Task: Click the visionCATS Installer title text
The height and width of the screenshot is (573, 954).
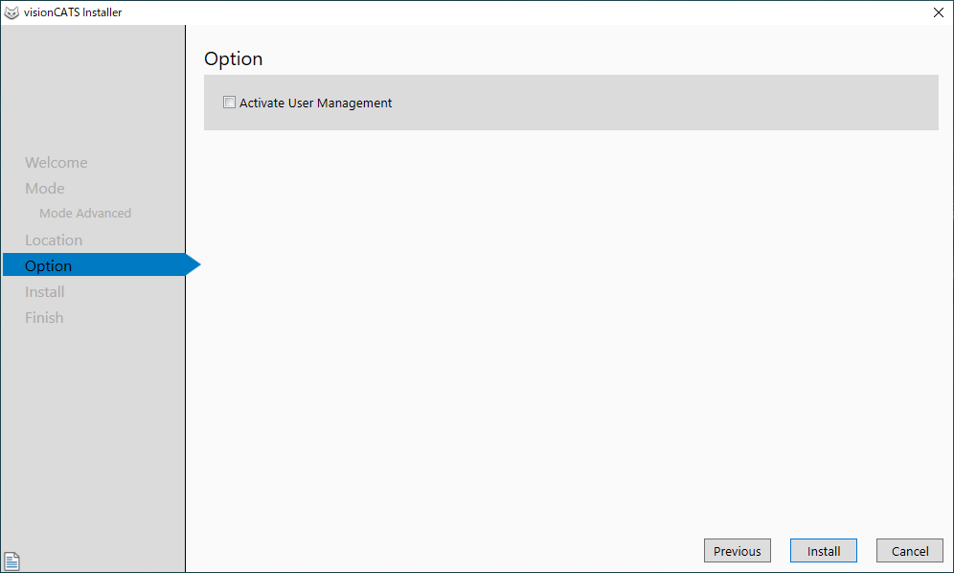Action: pyautogui.click(x=73, y=12)
